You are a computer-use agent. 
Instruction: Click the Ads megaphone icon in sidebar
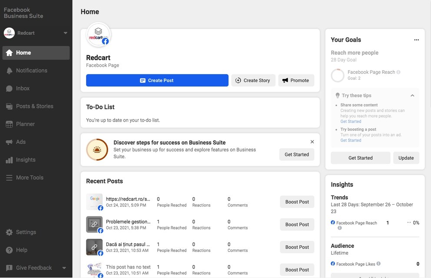[9, 142]
